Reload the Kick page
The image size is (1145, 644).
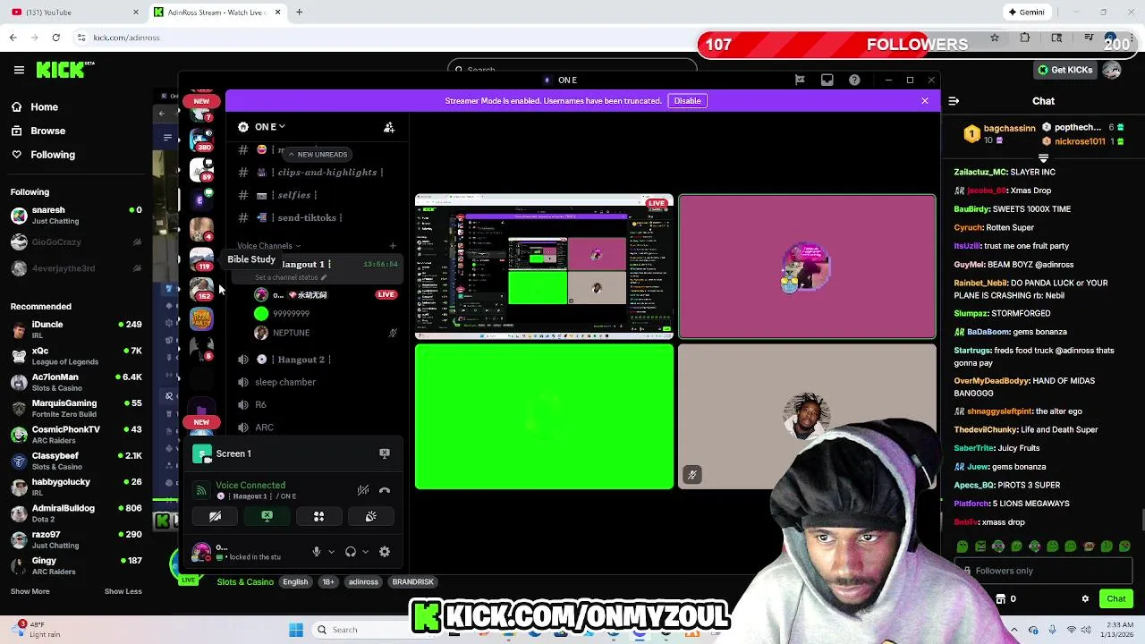point(55,38)
